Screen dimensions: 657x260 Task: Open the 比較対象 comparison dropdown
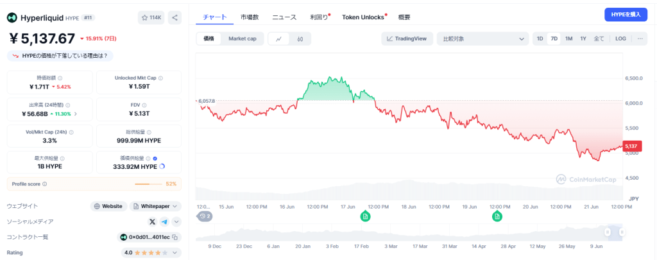point(481,39)
